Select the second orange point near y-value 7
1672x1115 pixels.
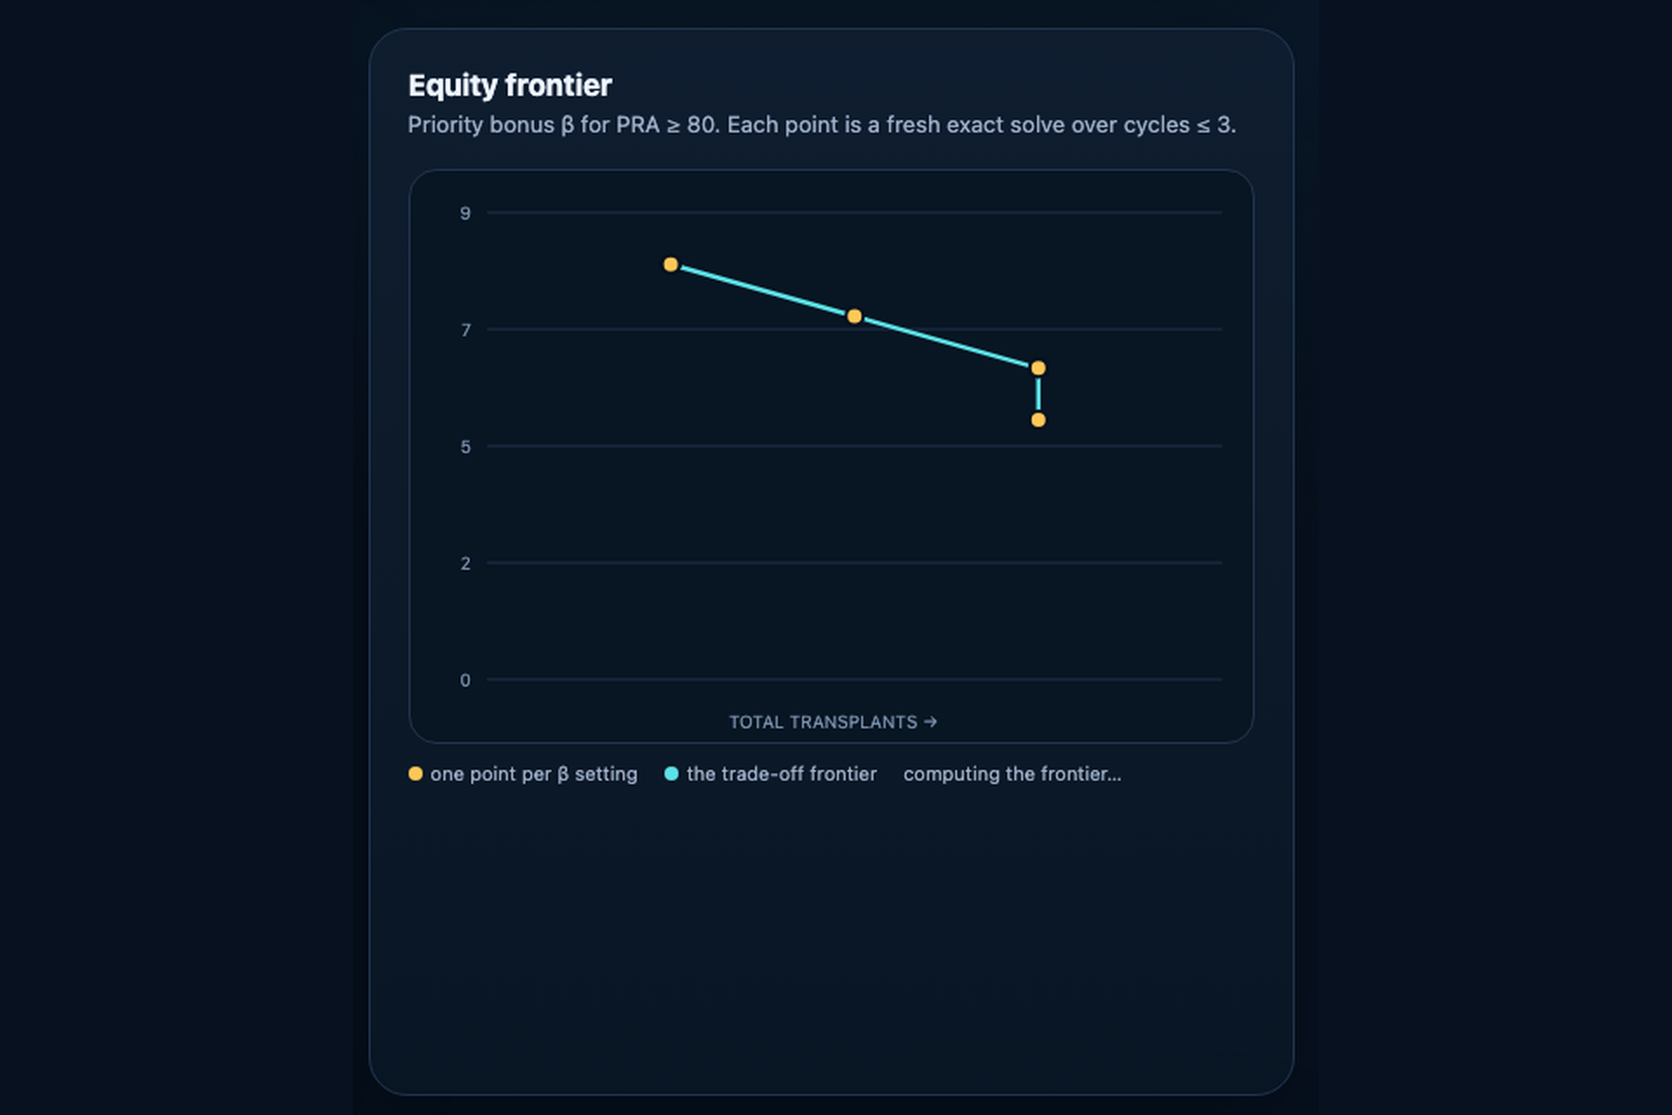(855, 317)
